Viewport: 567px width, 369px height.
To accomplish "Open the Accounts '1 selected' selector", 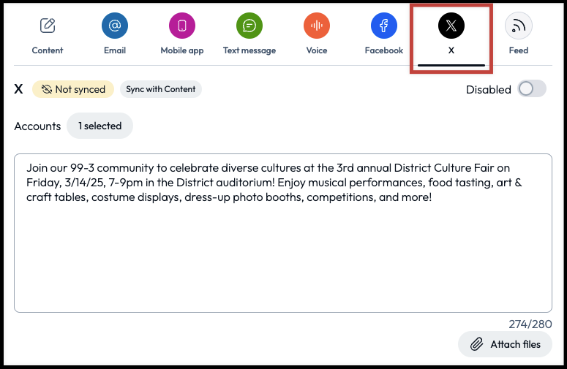I will point(100,126).
